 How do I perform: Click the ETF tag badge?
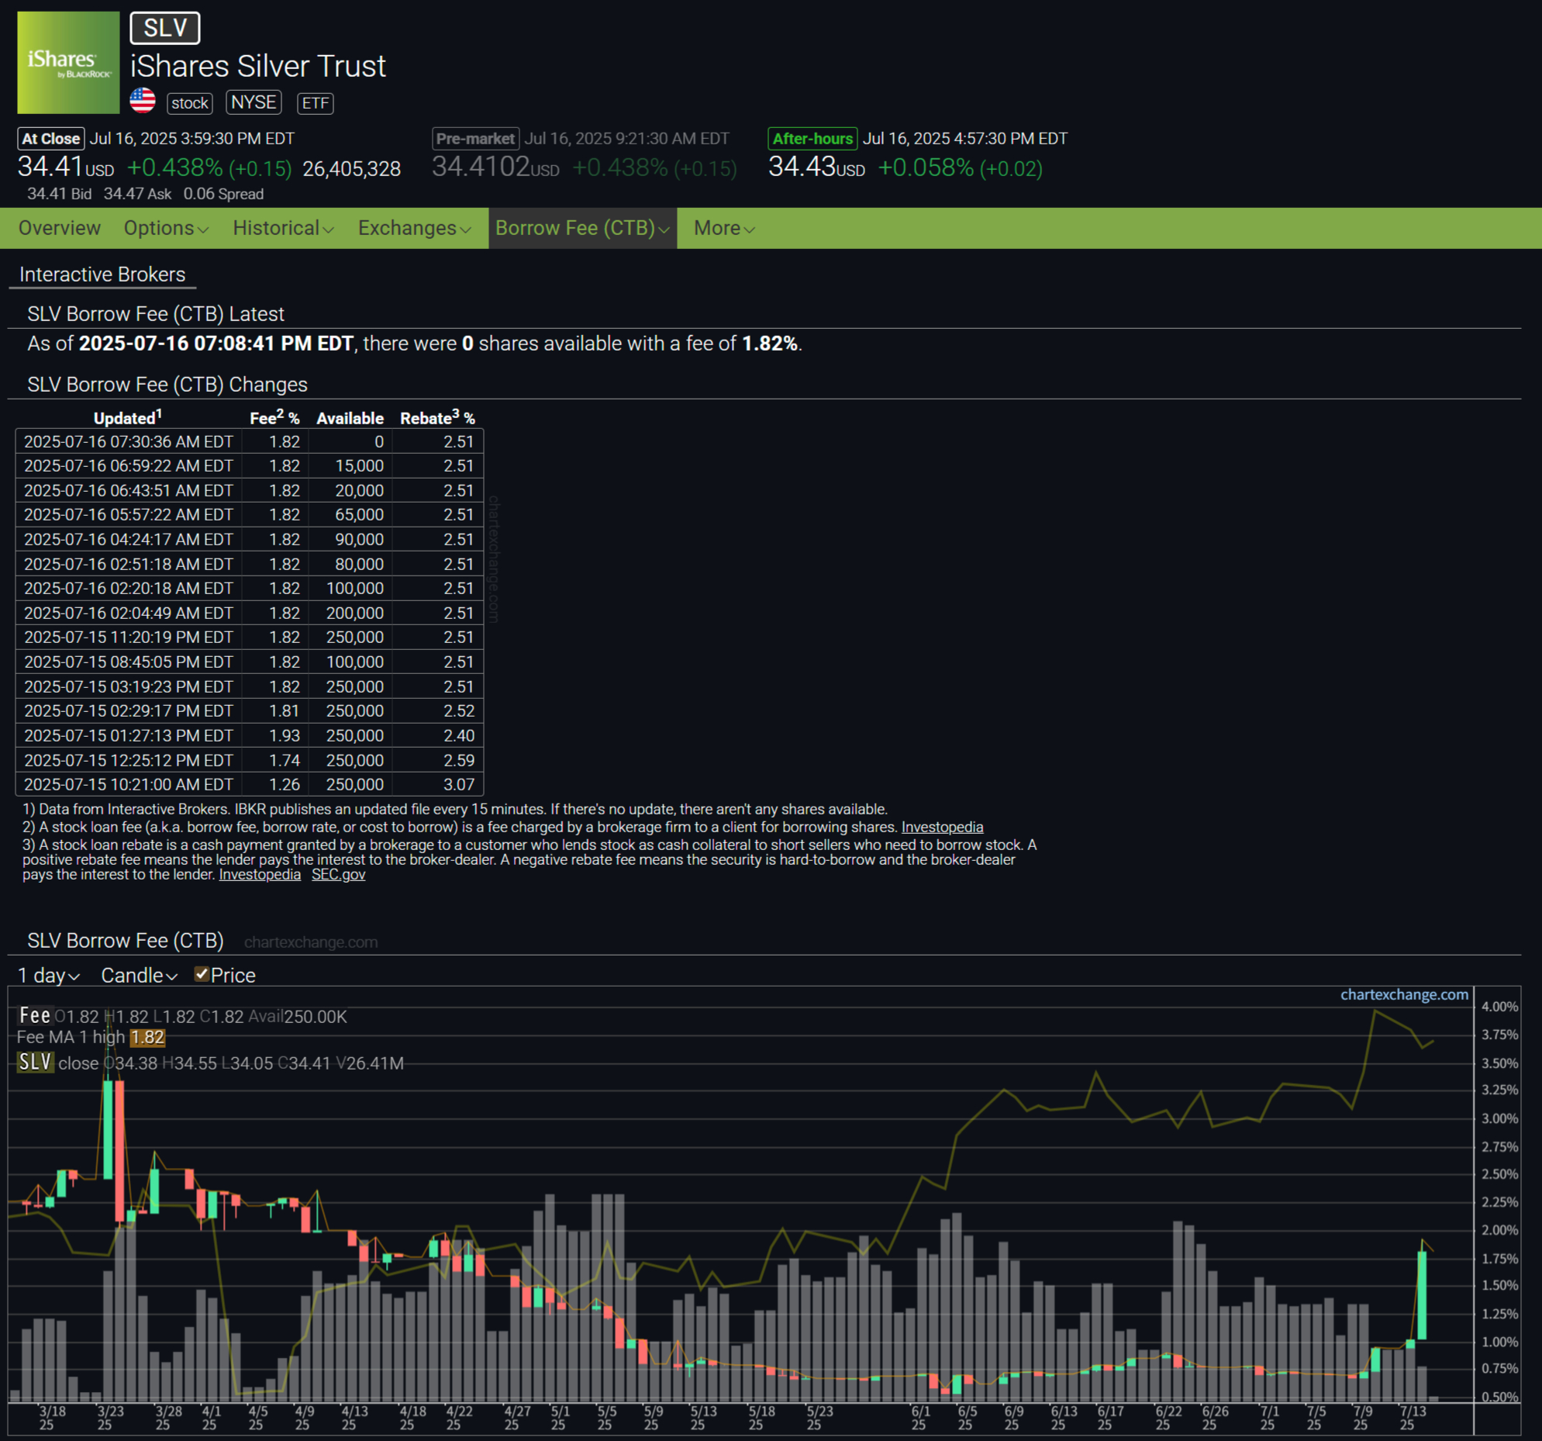click(x=315, y=103)
